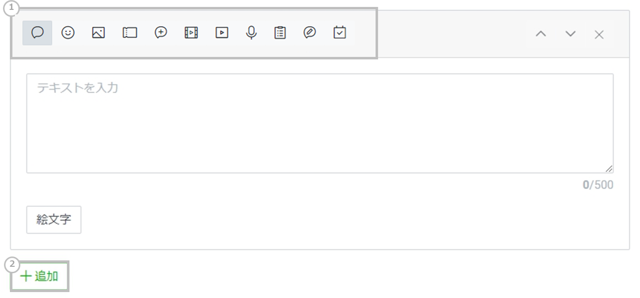Viewport: 640px width, 298px height.
Task: Select the survey clipboard icon
Action: point(280,33)
